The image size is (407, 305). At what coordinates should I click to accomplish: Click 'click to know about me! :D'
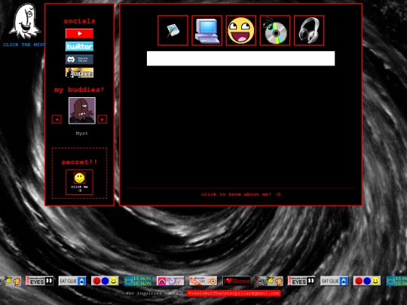(x=241, y=194)
